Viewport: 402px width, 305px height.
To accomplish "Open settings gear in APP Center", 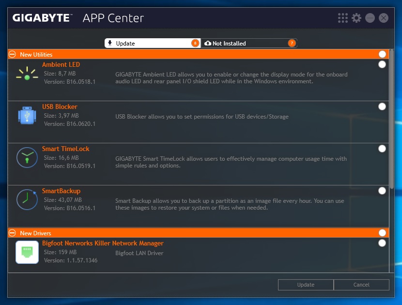I will point(356,18).
